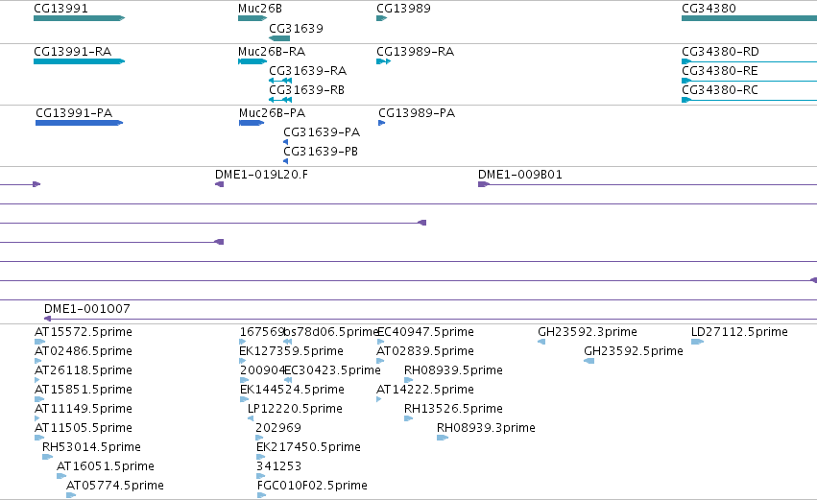Select the CG13989-PA protein label
This screenshot has height=500, width=817.
(417, 113)
